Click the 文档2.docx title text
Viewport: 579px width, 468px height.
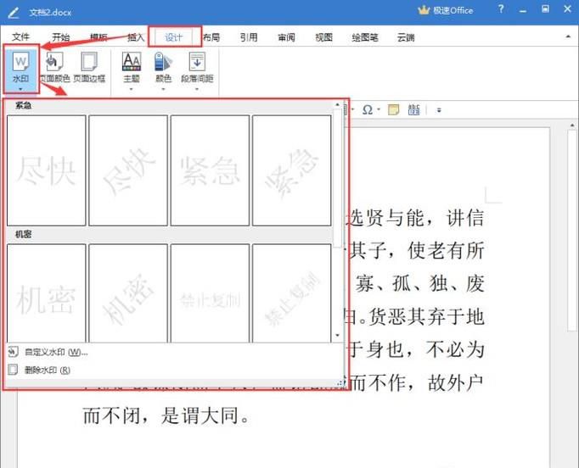click(50, 13)
